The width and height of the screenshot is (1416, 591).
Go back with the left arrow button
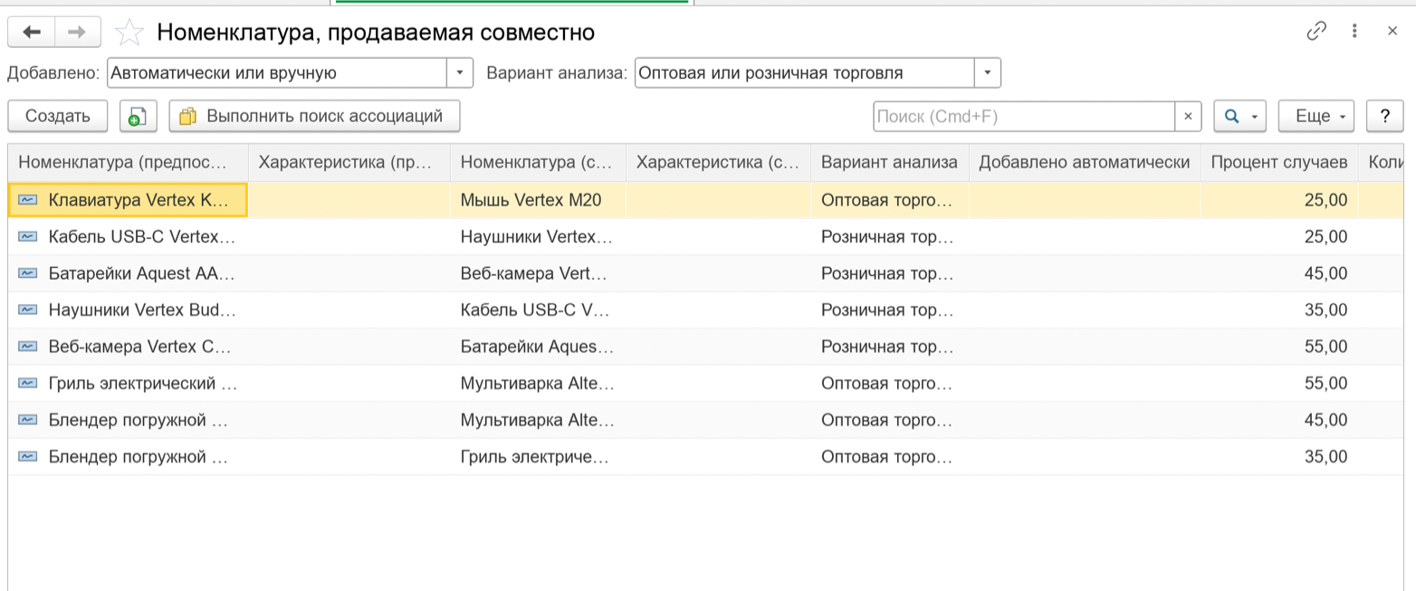tap(32, 33)
